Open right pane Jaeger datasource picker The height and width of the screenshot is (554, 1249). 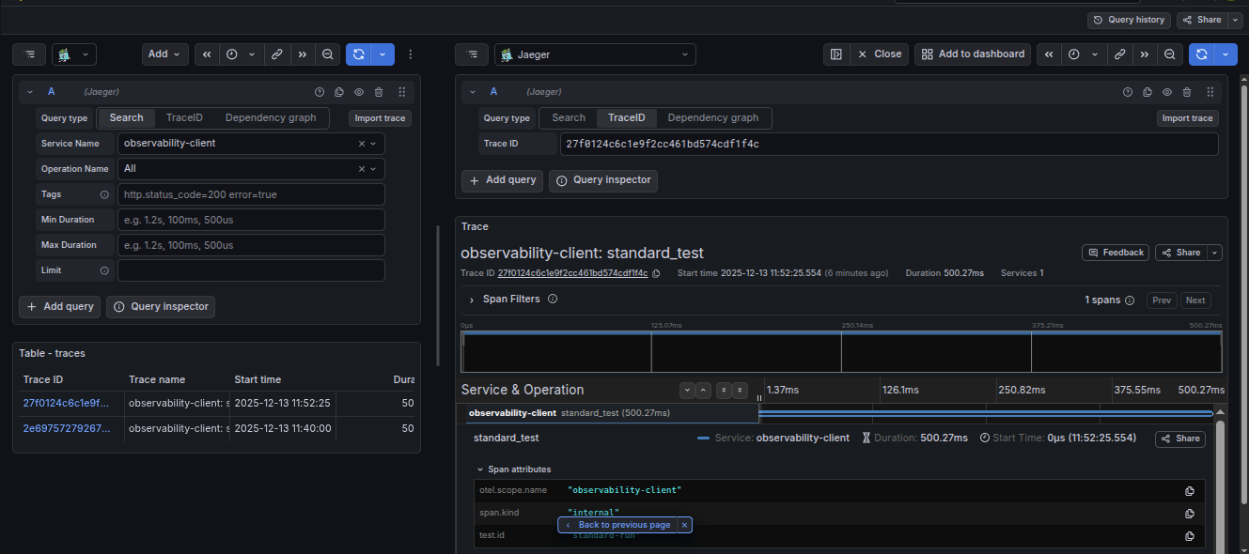pos(595,54)
